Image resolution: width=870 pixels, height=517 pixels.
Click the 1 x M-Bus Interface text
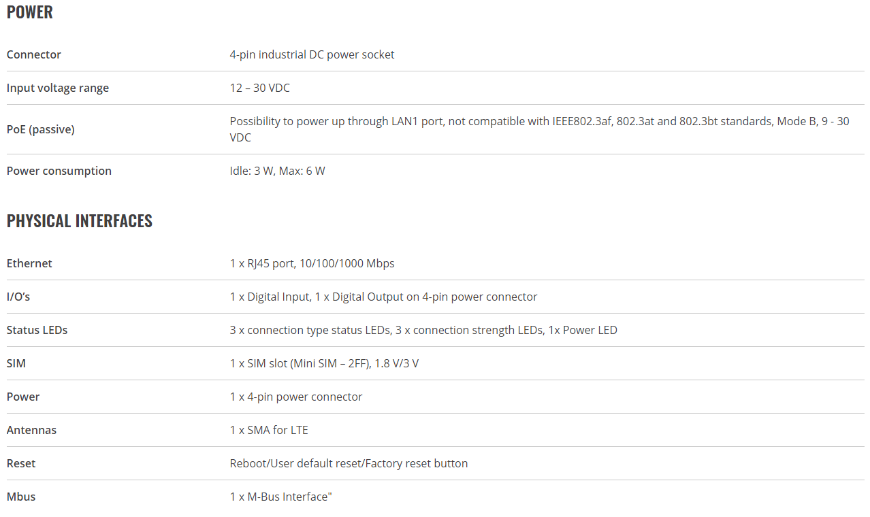coord(281,497)
